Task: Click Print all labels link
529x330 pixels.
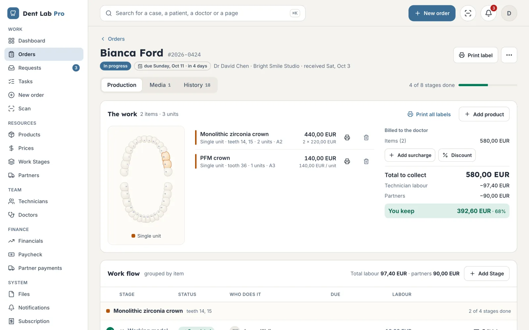Action: (429, 114)
